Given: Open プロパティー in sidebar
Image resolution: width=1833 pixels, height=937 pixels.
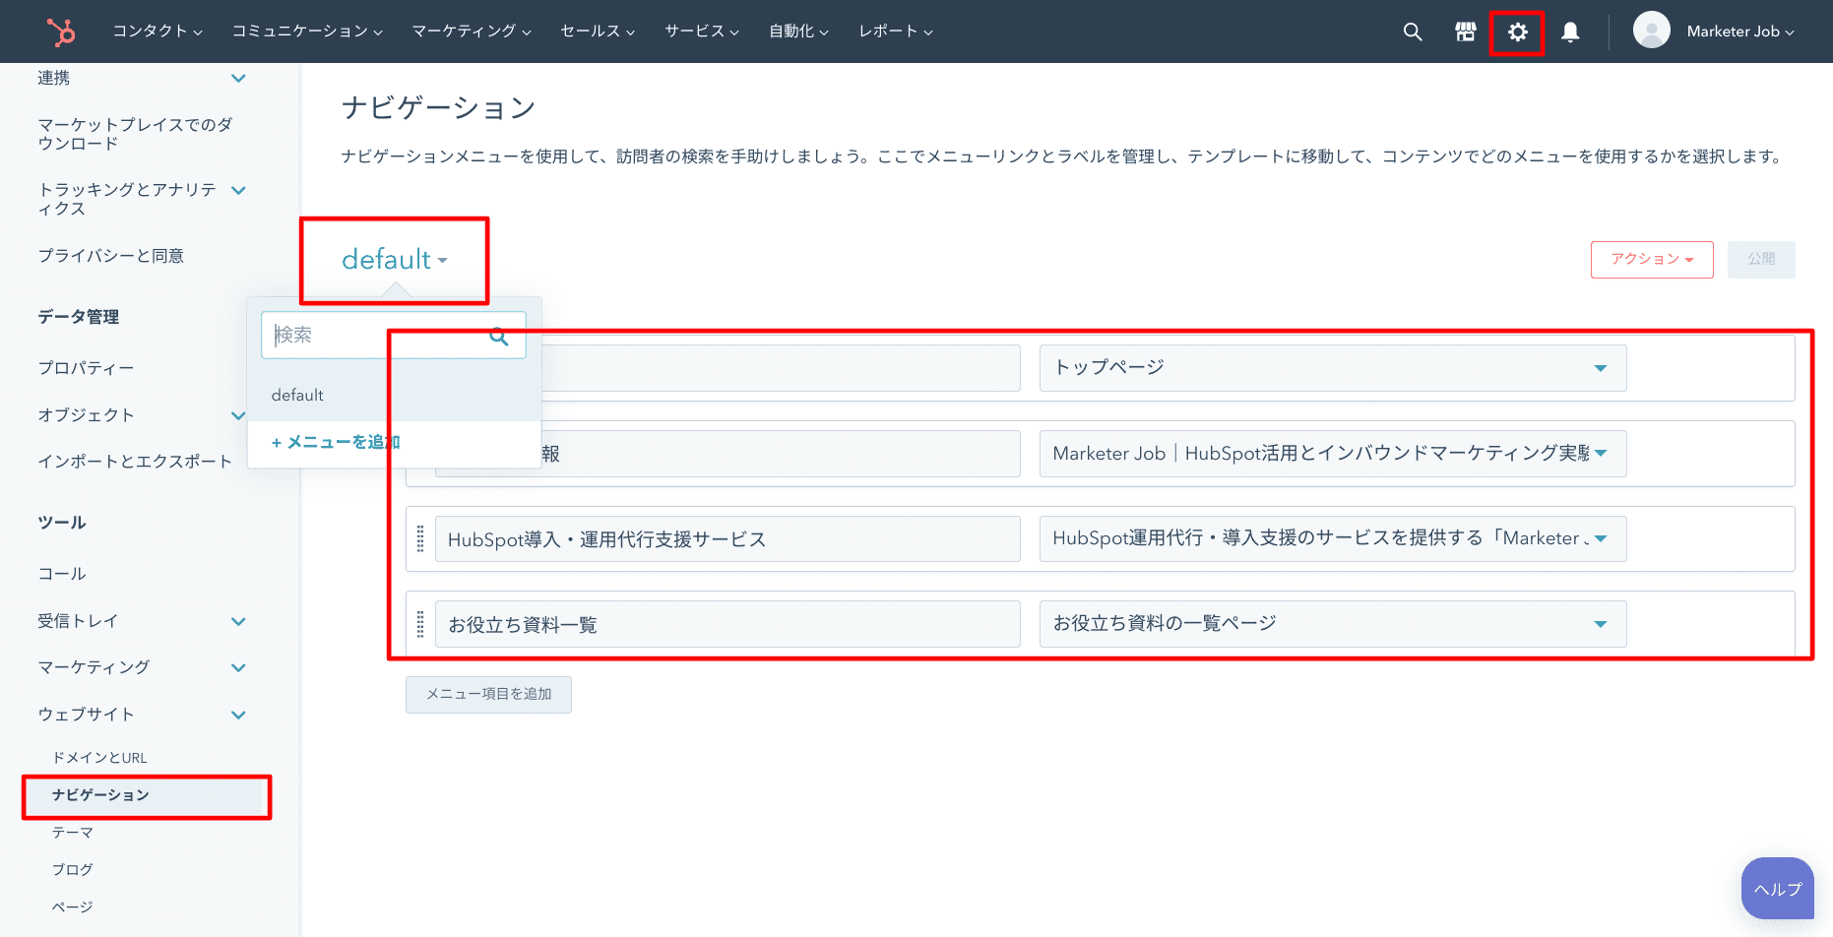Looking at the screenshot, I should tap(86, 368).
